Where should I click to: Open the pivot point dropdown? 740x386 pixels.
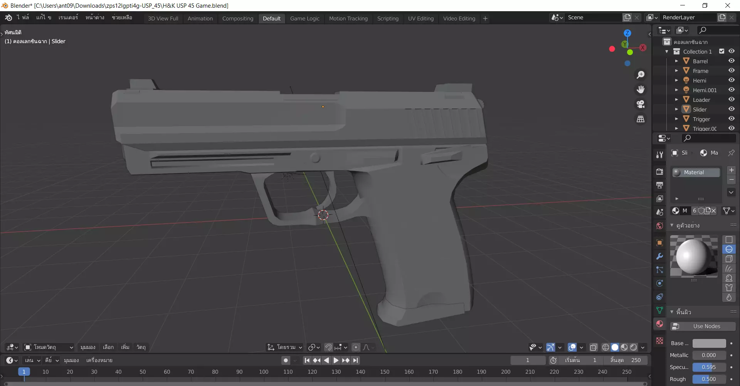click(314, 347)
